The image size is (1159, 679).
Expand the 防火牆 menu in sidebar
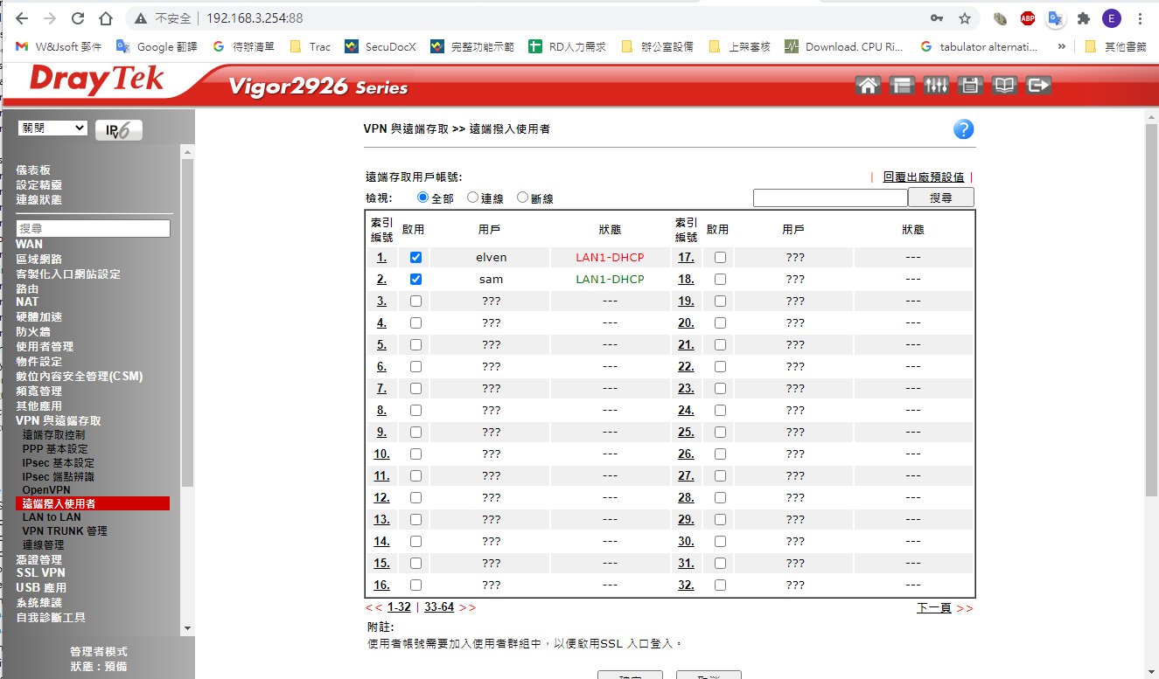tap(33, 332)
